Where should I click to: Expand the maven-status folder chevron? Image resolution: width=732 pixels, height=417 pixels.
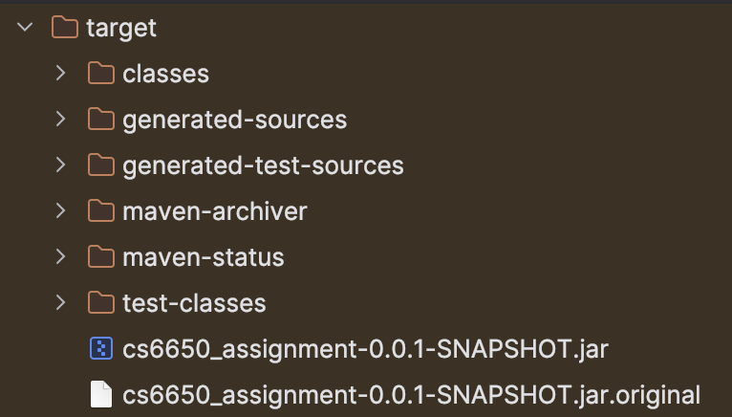[x=61, y=257]
